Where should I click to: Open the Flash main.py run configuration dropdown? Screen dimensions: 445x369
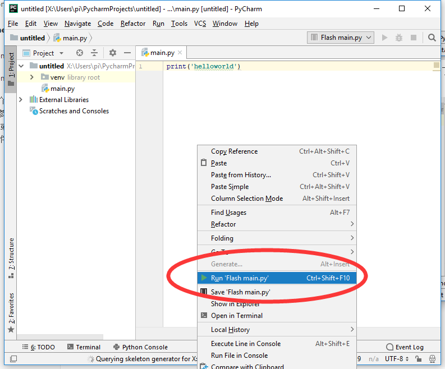tap(341, 38)
